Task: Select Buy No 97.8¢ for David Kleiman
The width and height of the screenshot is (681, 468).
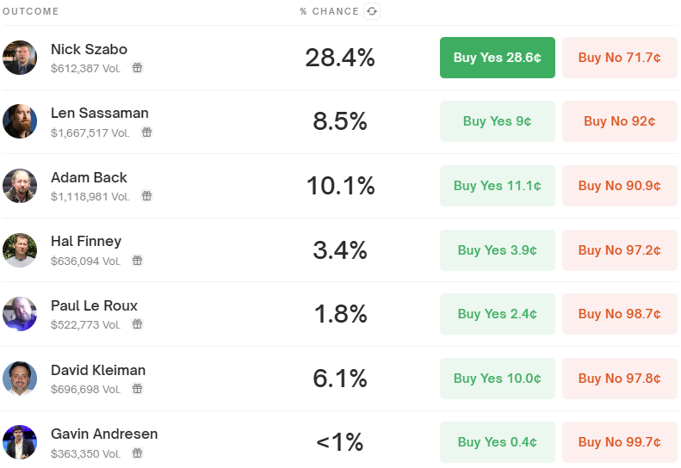Action: [619, 379]
